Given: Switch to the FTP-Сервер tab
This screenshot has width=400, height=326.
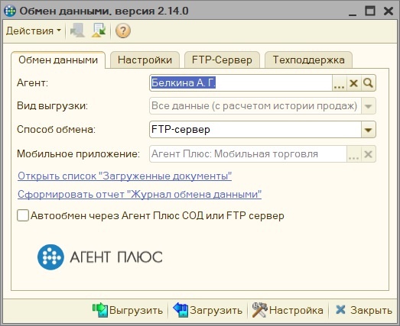Looking at the screenshot, I should tap(222, 60).
